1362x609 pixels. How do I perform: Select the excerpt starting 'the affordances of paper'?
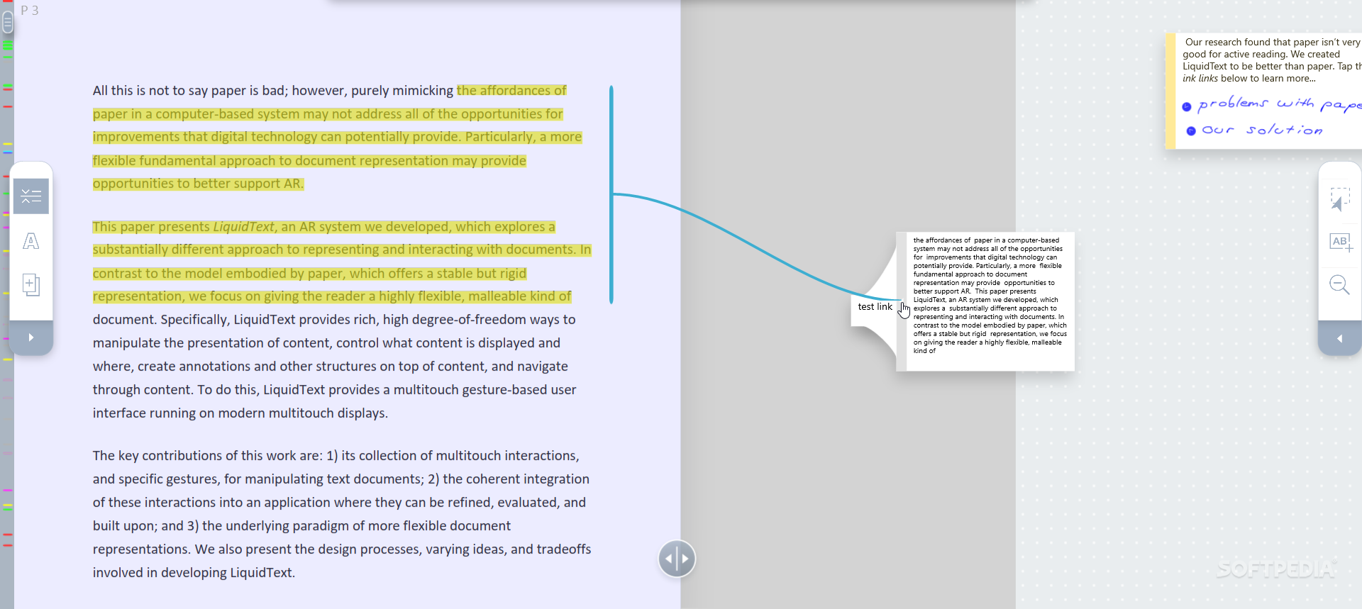(990, 296)
